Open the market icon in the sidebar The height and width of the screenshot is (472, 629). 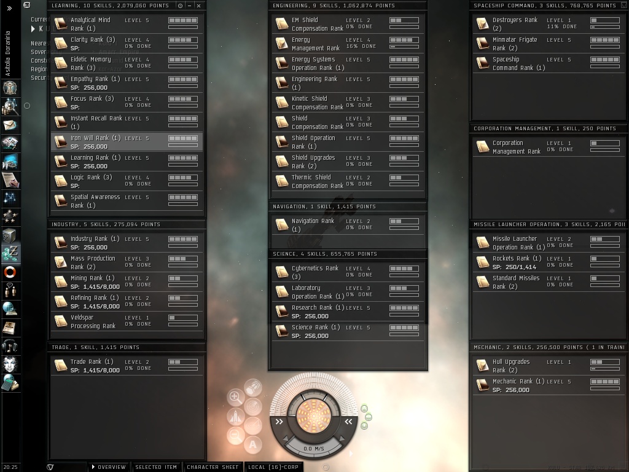10,162
